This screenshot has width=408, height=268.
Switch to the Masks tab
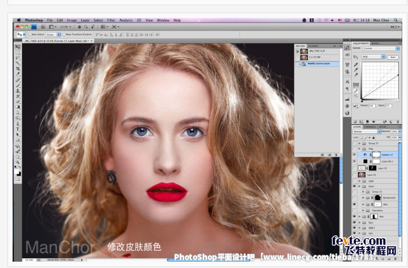[375, 43]
